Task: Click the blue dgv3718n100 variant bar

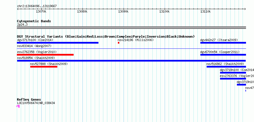Action: point(233,73)
